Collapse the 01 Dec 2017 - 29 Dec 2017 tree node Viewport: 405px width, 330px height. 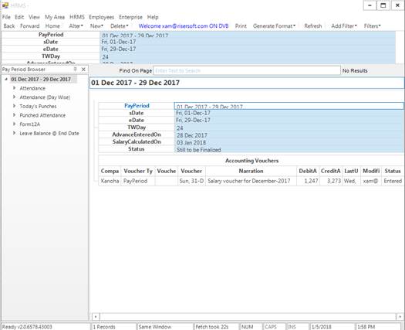[x=6, y=79]
